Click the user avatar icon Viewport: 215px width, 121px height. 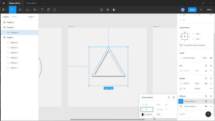(183, 10)
